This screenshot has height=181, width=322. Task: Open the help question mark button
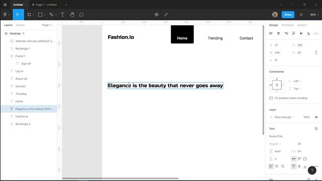coord(312,170)
